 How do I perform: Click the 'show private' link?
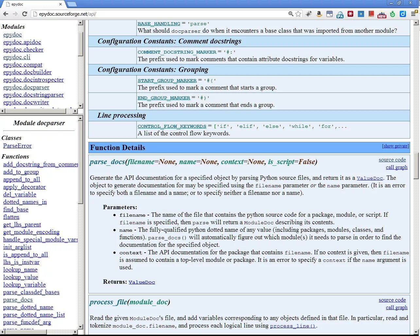pyautogui.click(x=395, y=146)
